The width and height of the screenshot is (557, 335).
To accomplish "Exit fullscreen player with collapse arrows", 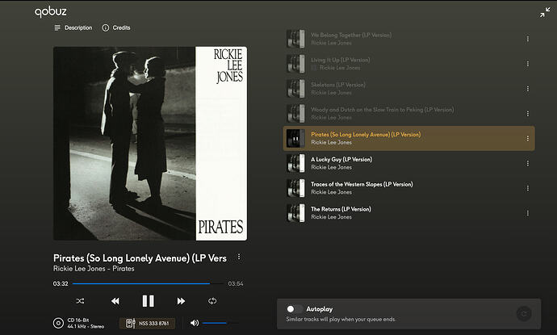I will coord(545,12).
